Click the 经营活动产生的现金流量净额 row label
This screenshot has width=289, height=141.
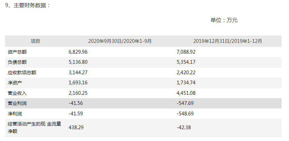pos(34,128)
